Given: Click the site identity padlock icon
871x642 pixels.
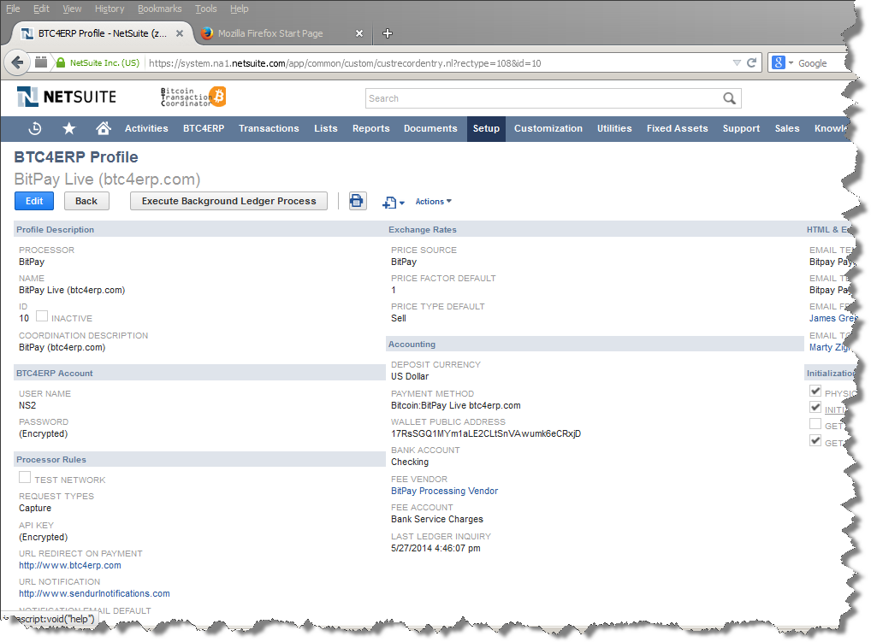Looking at the screenshot, I should coord(61,62).
